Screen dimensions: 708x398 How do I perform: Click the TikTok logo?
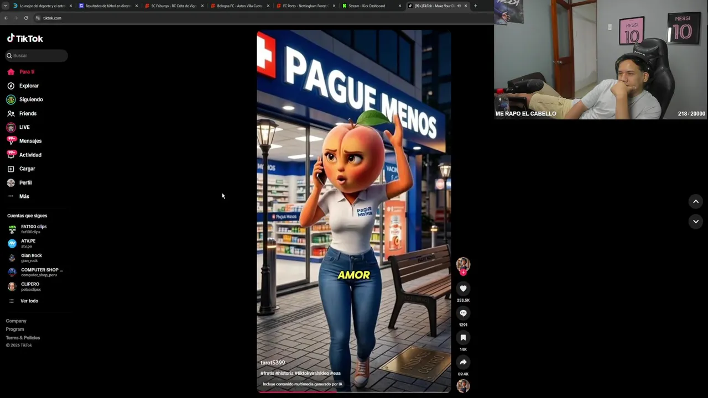coord(25,39)
